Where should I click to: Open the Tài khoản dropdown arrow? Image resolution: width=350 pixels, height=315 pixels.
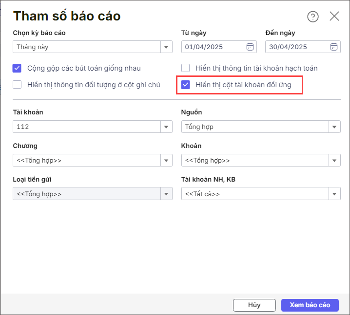pos(166,127)
